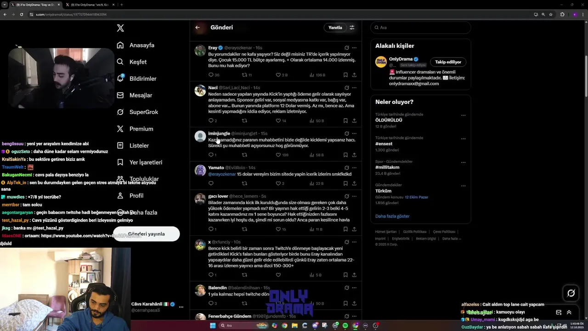Image resolution: width=588 pixels, height=331 pixels.
Task: Open Naci's profile avatar
Action: tap(200, 91)
